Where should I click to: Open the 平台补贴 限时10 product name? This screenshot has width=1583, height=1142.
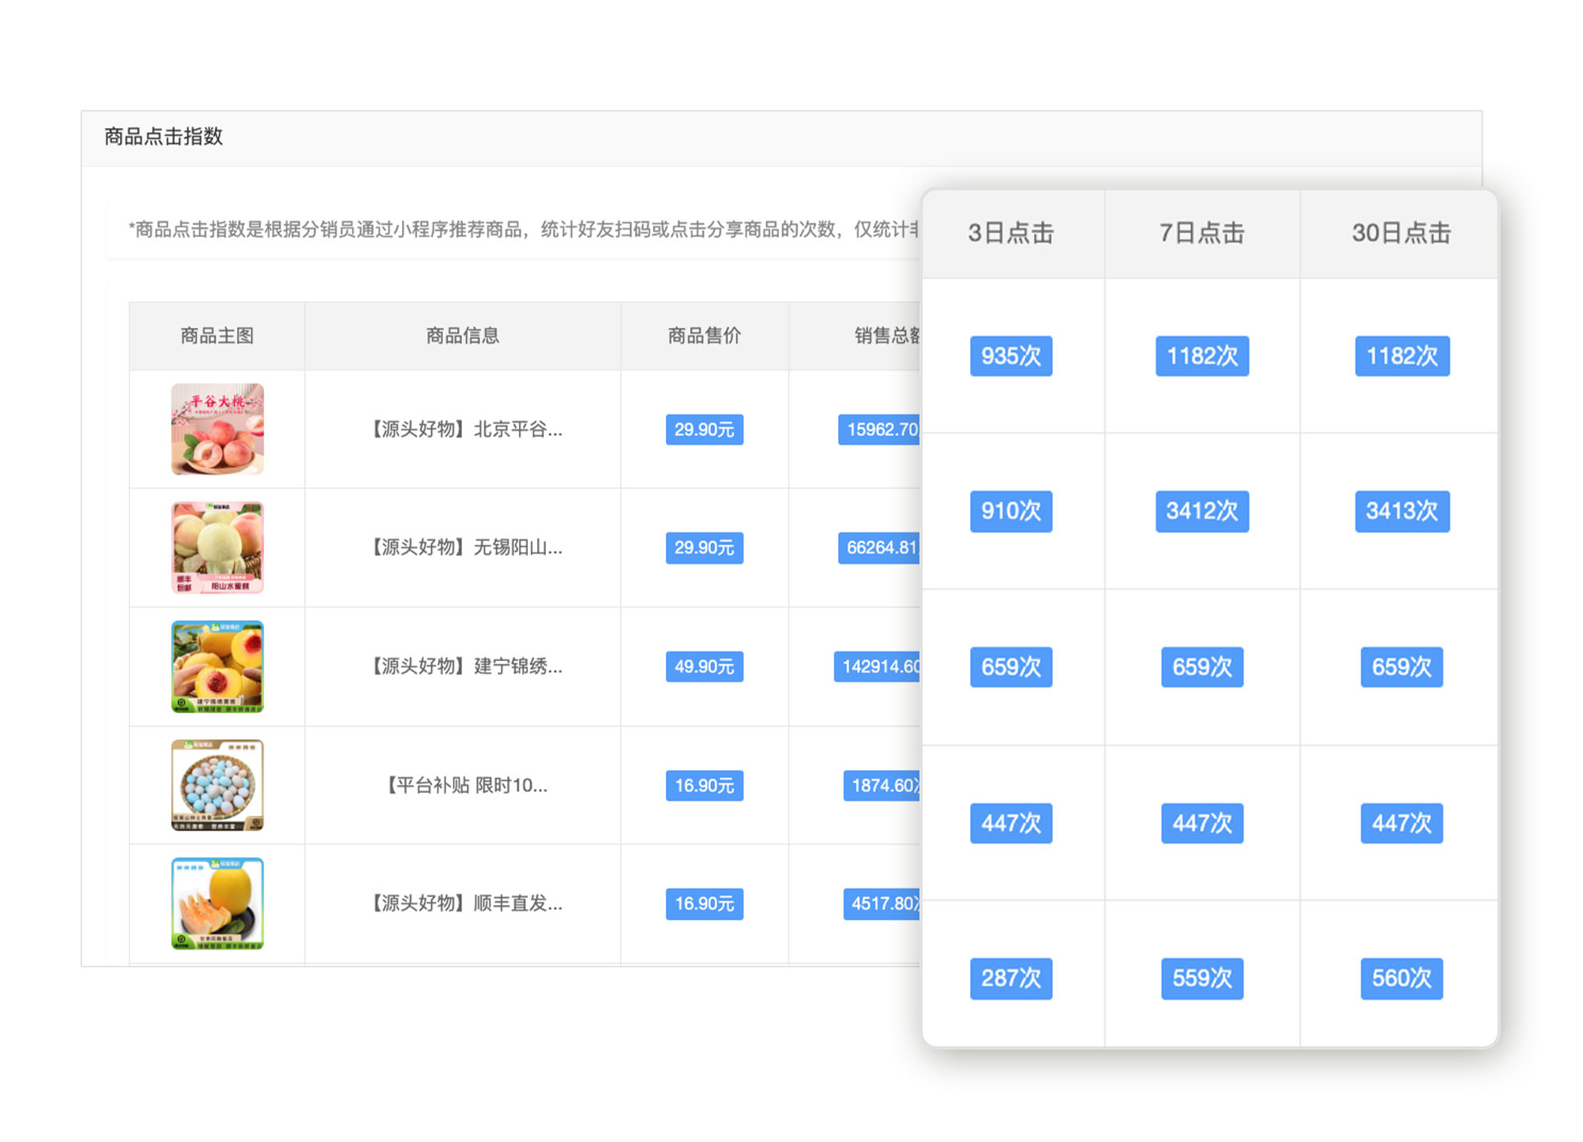pos(466,785)
